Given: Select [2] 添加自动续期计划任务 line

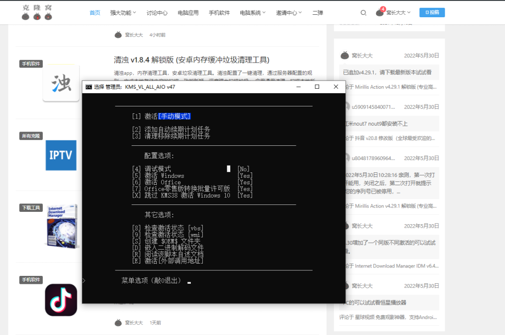Looking at the screenshot, I should point(171,130).
